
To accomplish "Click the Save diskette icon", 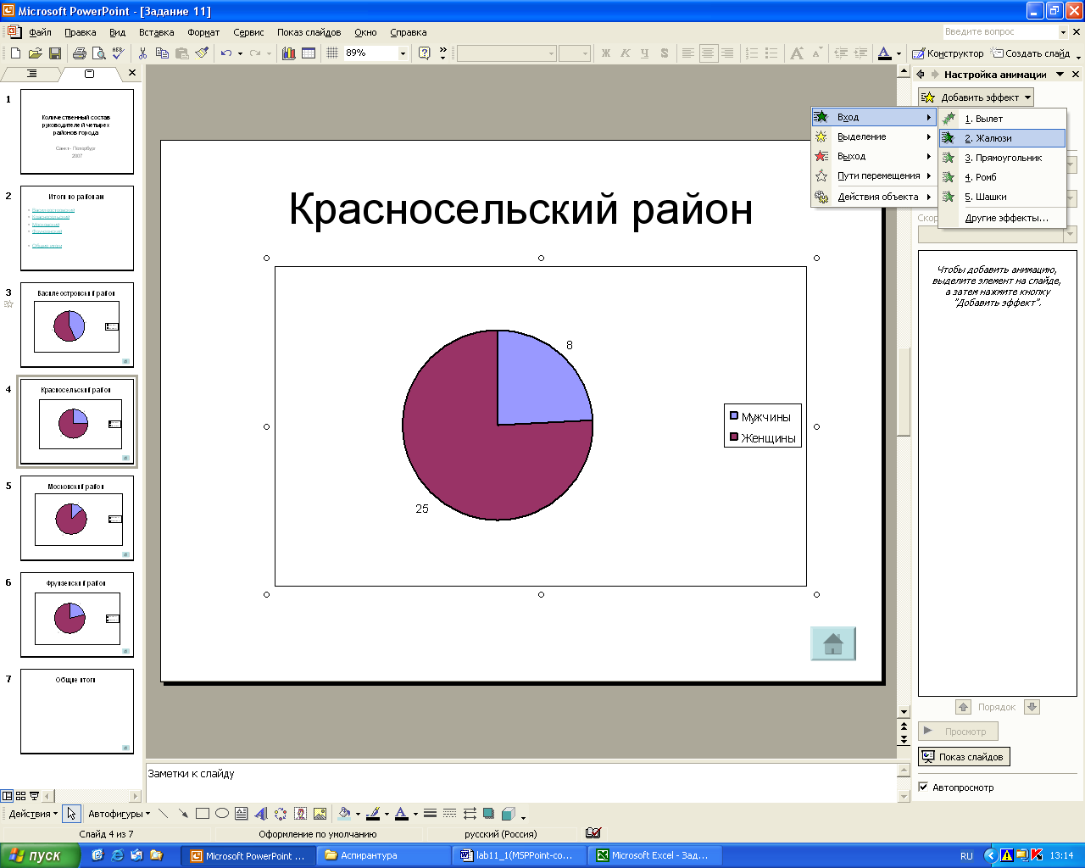I will (54, 53).
